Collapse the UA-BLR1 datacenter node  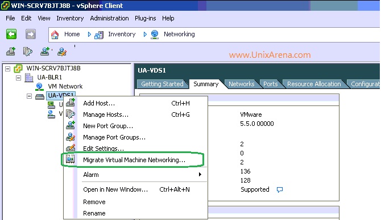pyautogui.click(x=18, y=78)
